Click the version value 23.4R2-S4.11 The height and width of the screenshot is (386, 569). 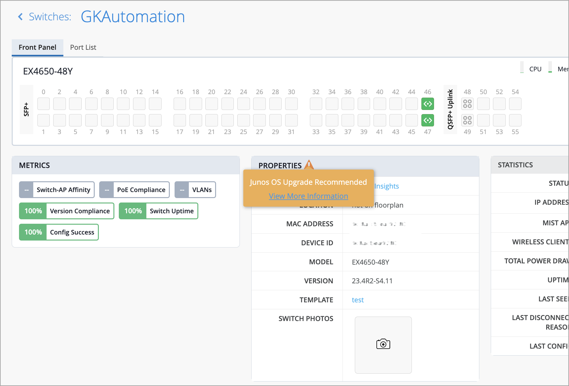(x=372, y=281)
